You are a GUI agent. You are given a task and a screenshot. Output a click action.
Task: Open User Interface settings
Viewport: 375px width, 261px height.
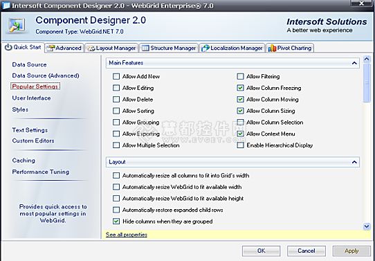pyautogui.click(x=31, y=98)
